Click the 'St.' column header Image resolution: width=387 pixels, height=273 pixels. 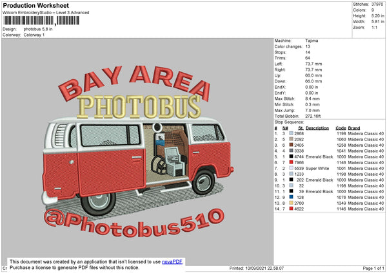tap(301, 128)
